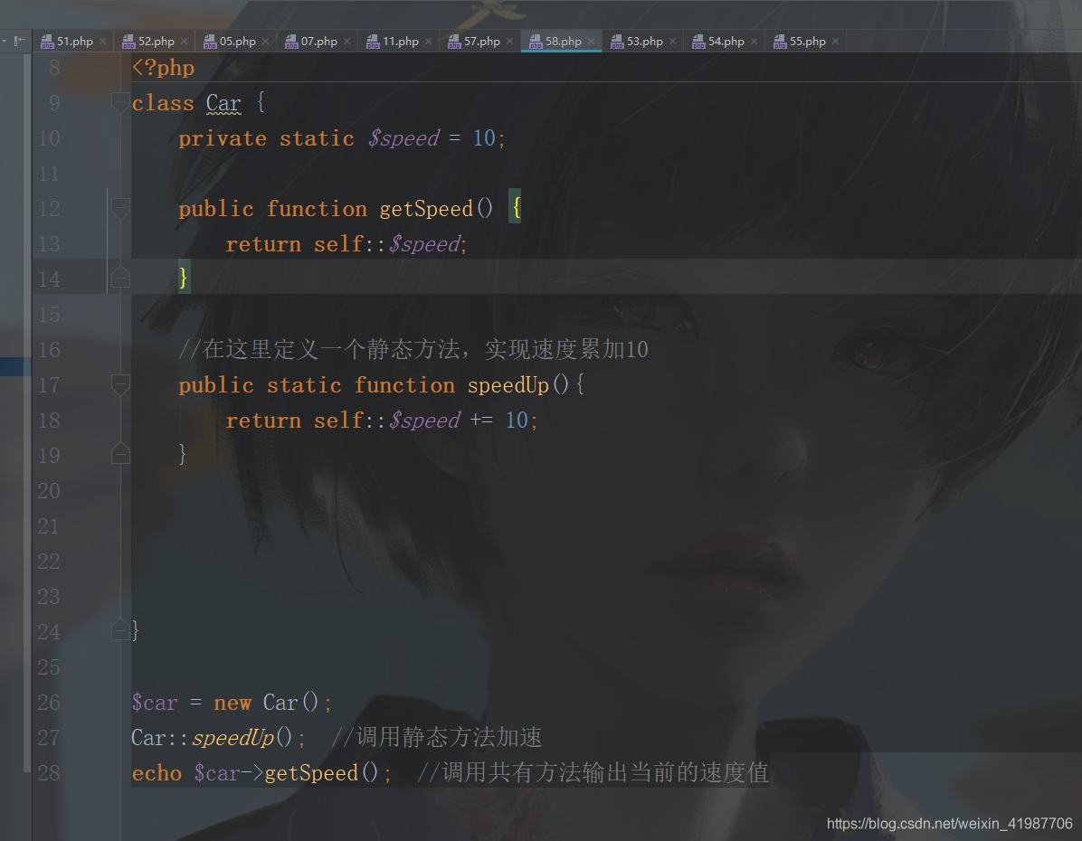Click the hide tool window icon left of tabs

(x=20, y=41)
